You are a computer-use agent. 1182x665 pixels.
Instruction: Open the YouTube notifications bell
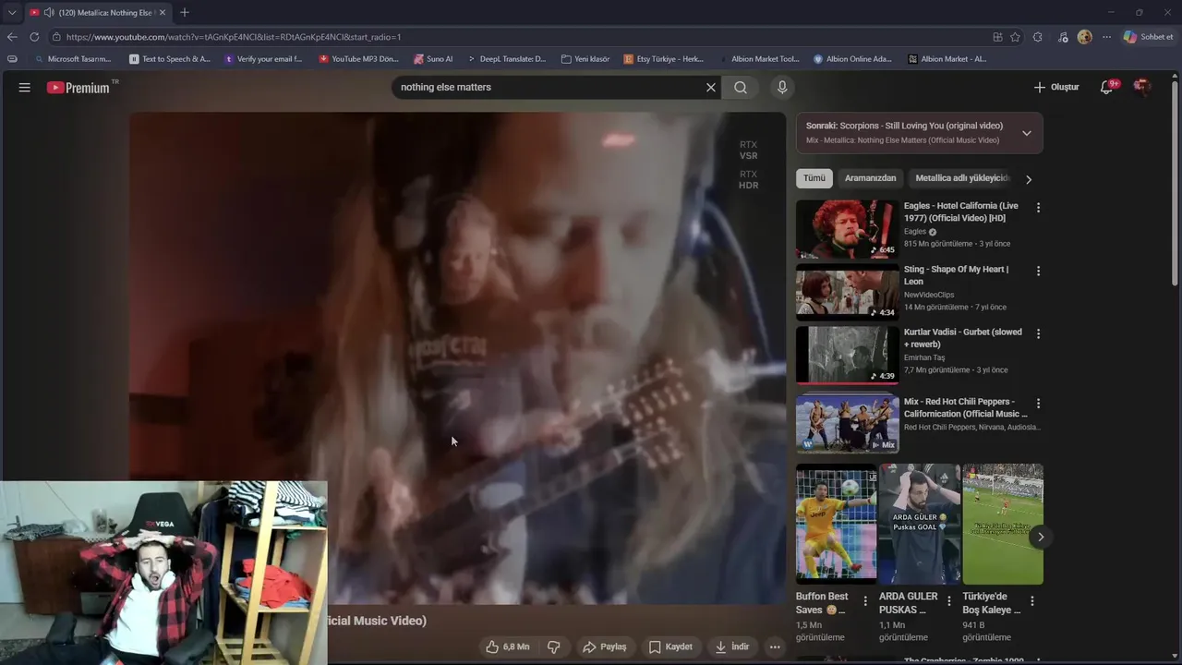tap(1106, 87)
